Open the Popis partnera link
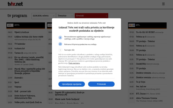Viewport: 173px width, 108px height. [x=74, y=63]
